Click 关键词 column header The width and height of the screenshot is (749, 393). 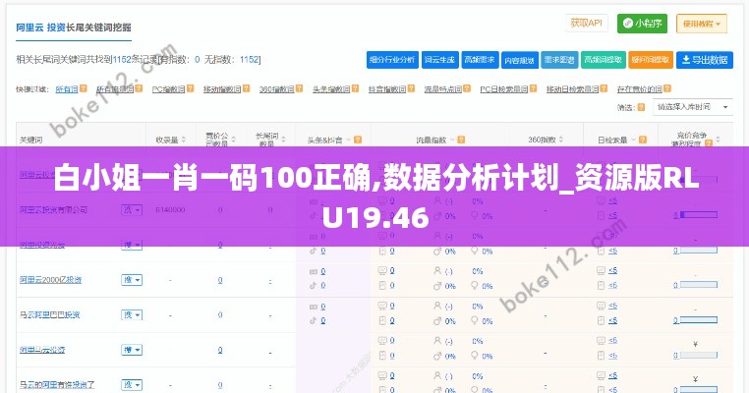point(31,140)
